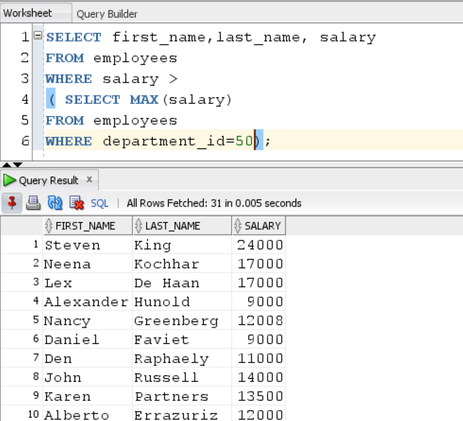Click line number 3 in the editor gutter
The height and width of the screenshot is (421, 463).
point(25,79)
